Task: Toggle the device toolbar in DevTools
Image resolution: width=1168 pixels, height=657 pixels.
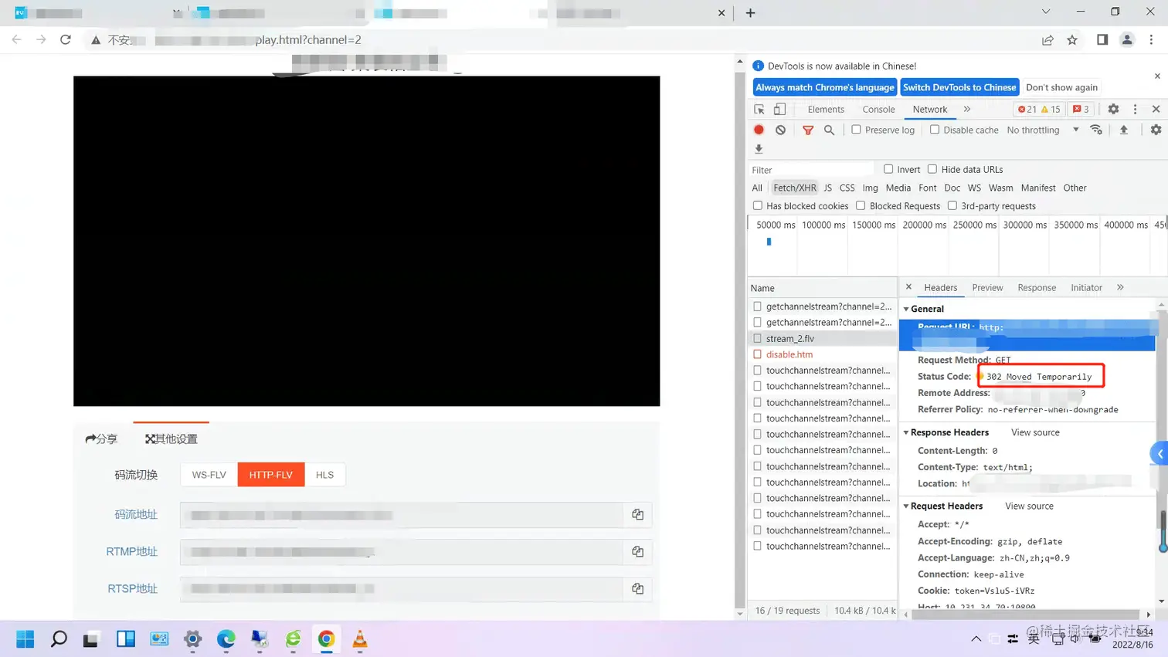Action: tap(779, 110)
